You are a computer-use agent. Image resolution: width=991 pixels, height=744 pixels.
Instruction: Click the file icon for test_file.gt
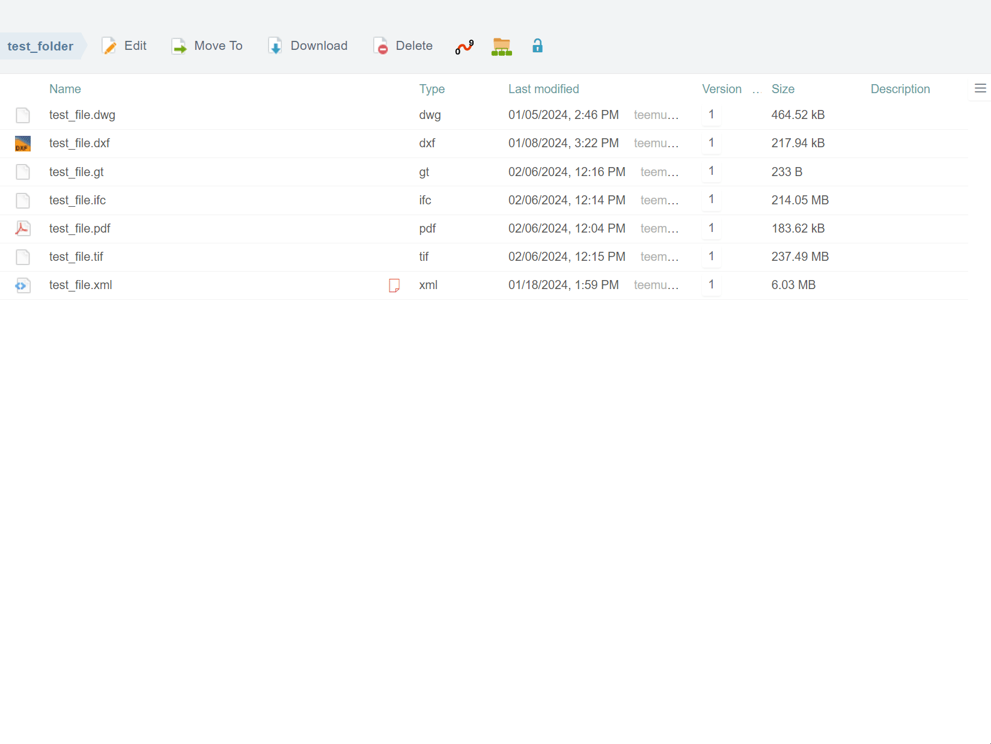point(23,172)
